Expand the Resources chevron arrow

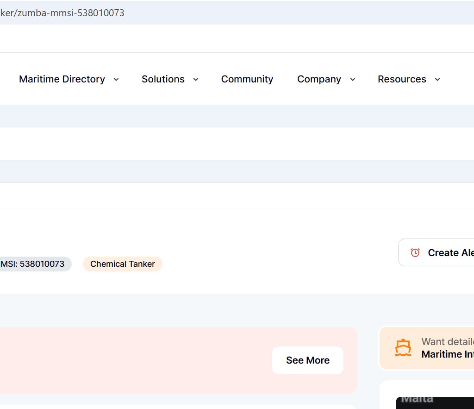437,80
